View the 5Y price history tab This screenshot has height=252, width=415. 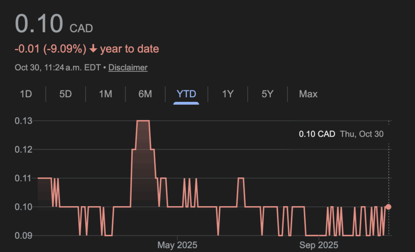(x=267, y=94)
